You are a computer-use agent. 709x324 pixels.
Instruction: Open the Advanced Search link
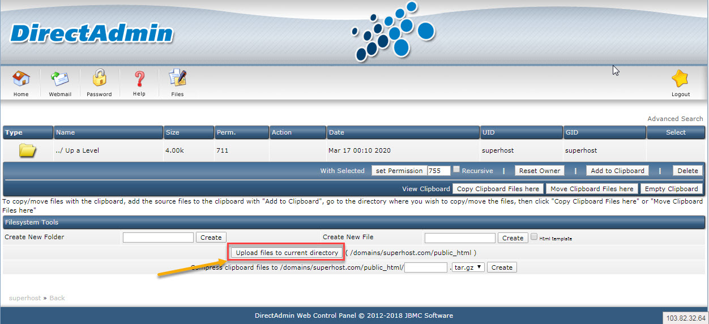coord(675,119)
